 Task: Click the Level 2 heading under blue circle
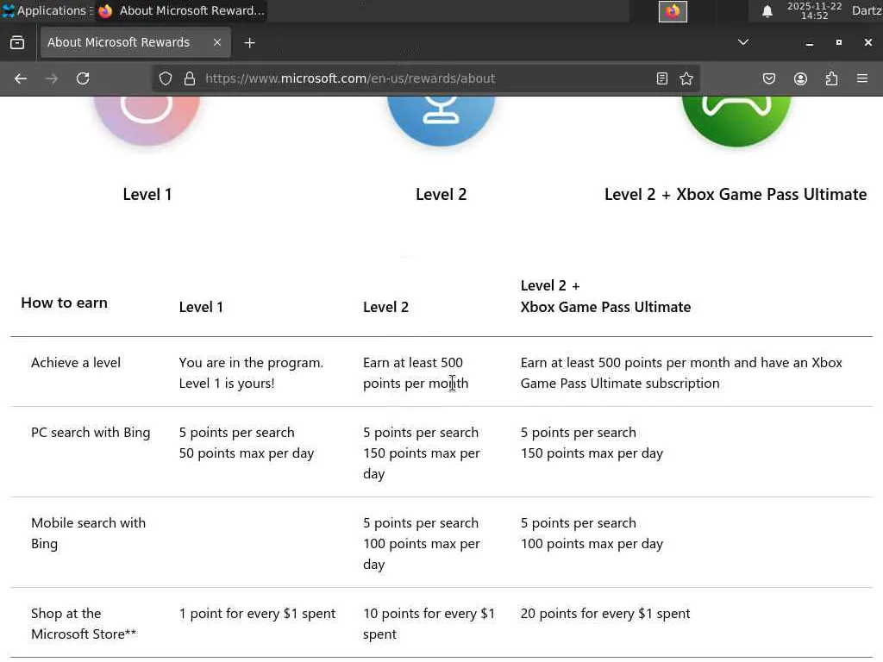(441, 195)
